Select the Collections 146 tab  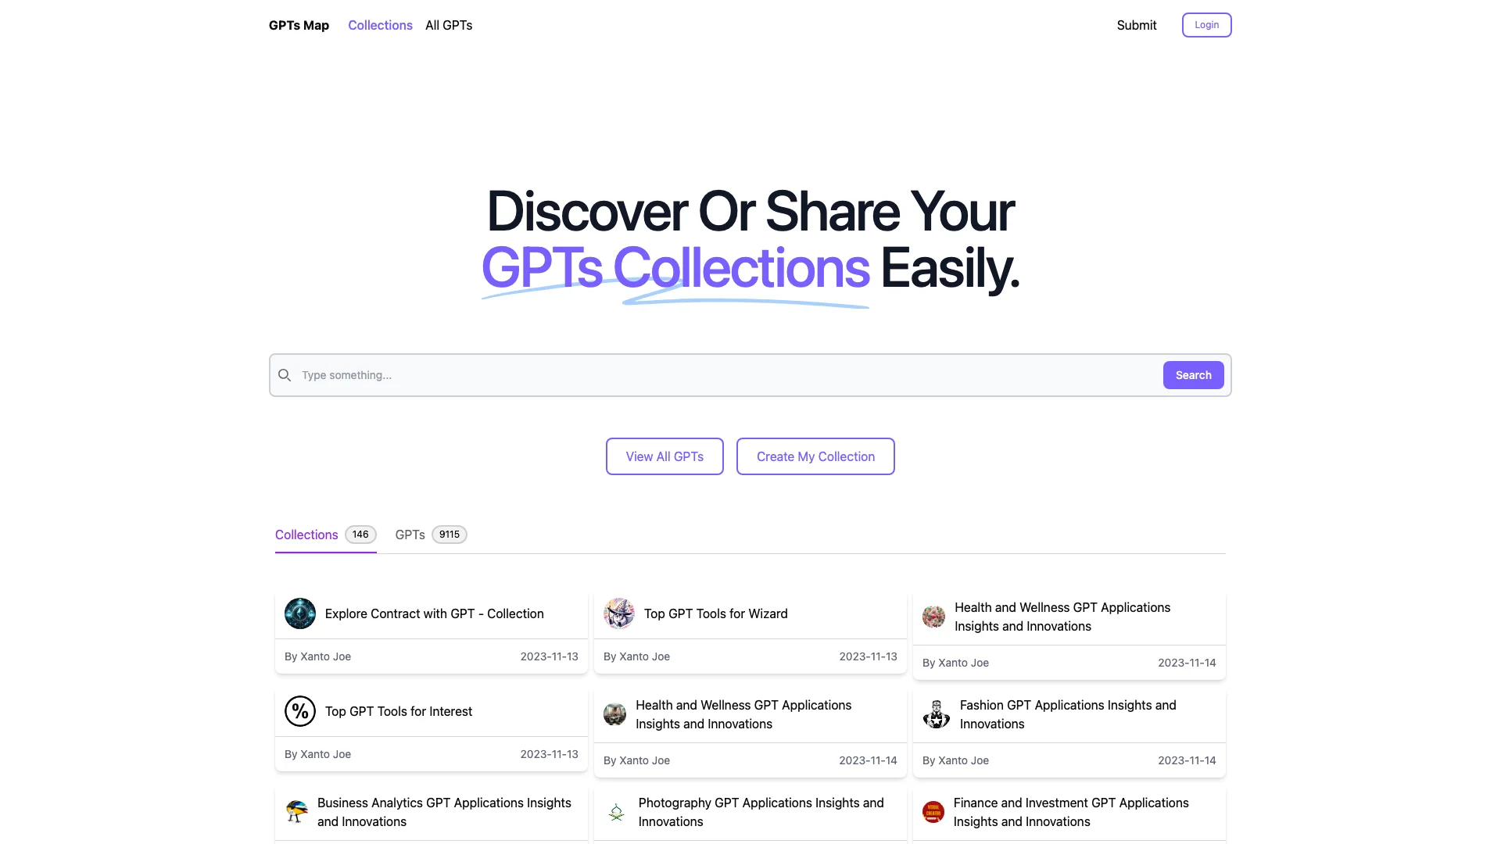pyautogui.click(x=324, y=534)
